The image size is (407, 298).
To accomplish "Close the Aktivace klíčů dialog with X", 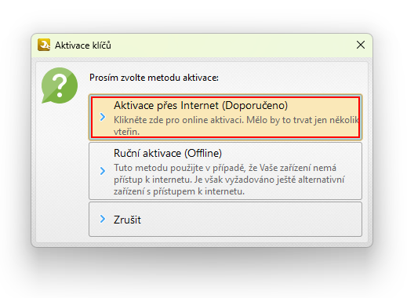I will point(361,45).
